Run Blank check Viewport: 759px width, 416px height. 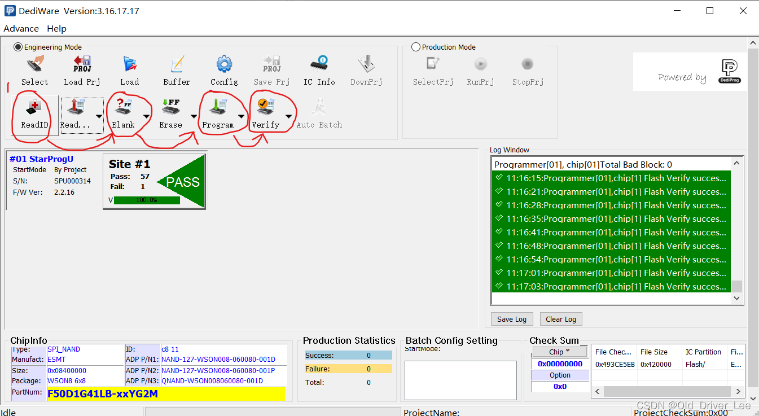pos(123,115)
